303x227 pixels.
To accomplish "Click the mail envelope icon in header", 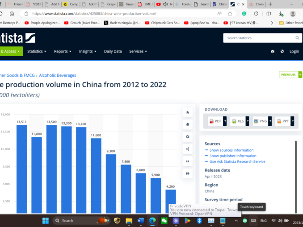I will pyautogui.click(x=273, y=51).
